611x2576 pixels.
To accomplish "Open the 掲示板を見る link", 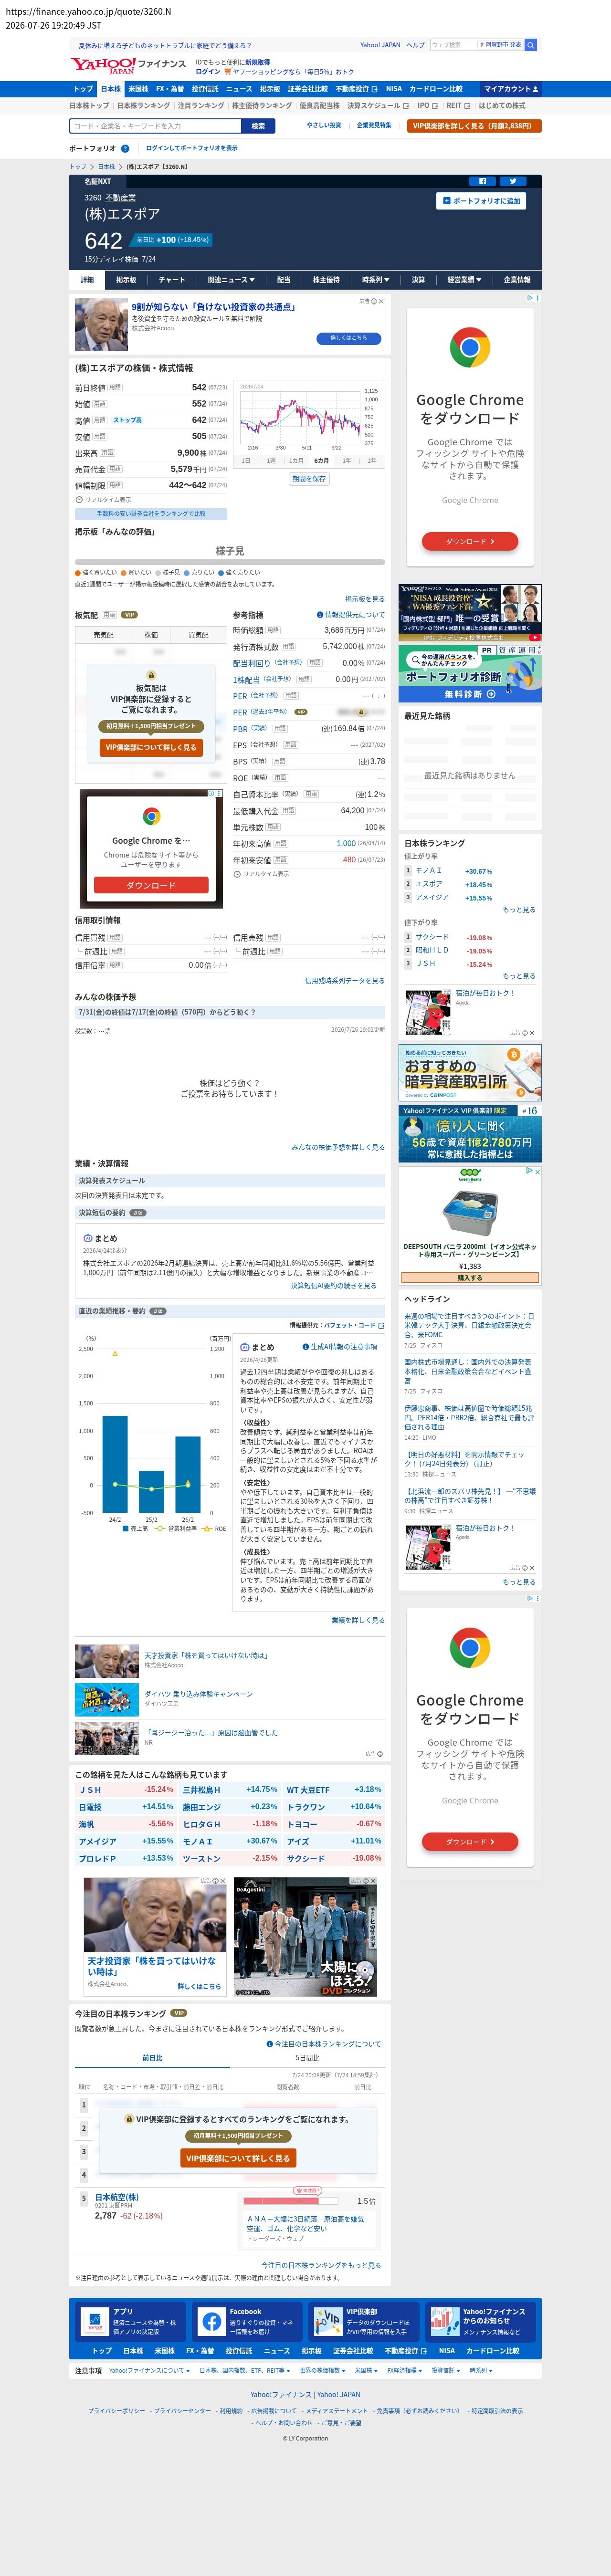I will tap(365, 599).
